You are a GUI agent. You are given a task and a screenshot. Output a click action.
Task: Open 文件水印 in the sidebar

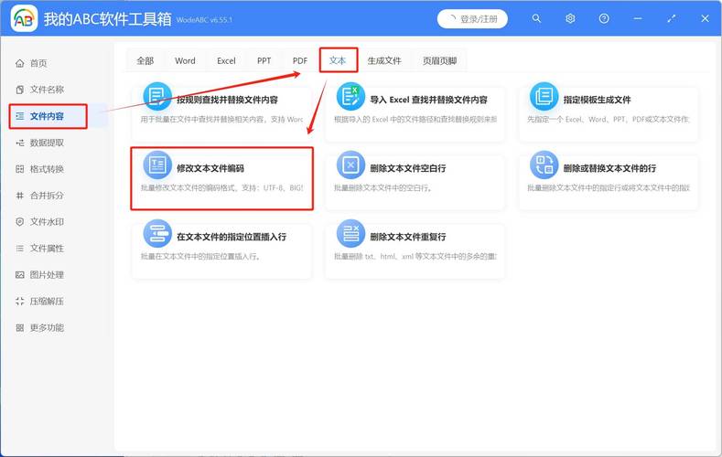coord(47,222)
